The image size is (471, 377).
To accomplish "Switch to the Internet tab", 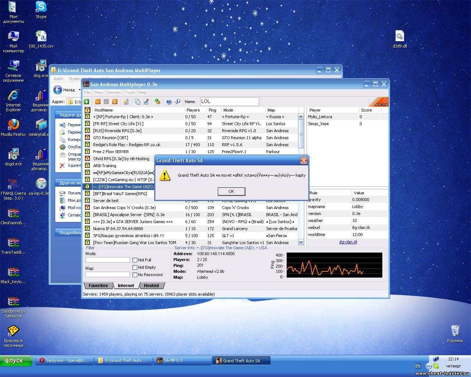I will pos(126,286).
